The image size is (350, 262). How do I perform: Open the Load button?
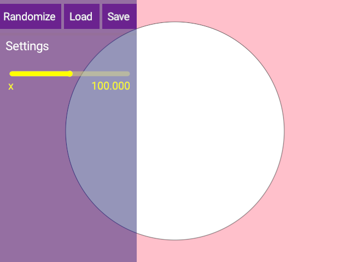pos(81,16)
